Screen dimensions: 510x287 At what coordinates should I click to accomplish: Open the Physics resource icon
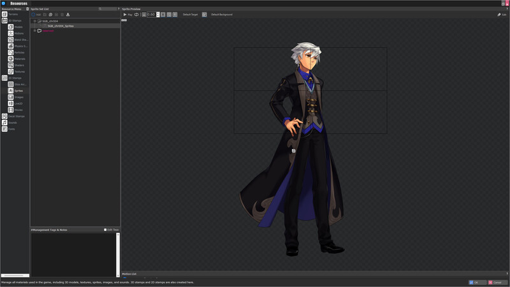pos(11,46)
